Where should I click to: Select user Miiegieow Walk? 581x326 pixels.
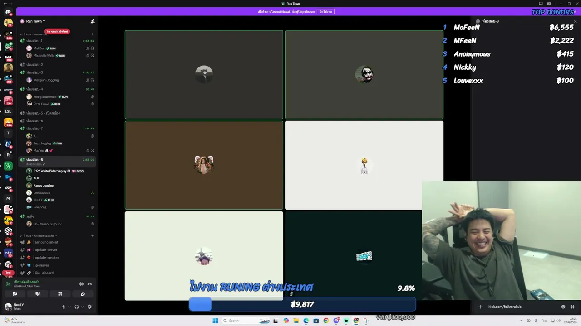(x=60, y=97)
